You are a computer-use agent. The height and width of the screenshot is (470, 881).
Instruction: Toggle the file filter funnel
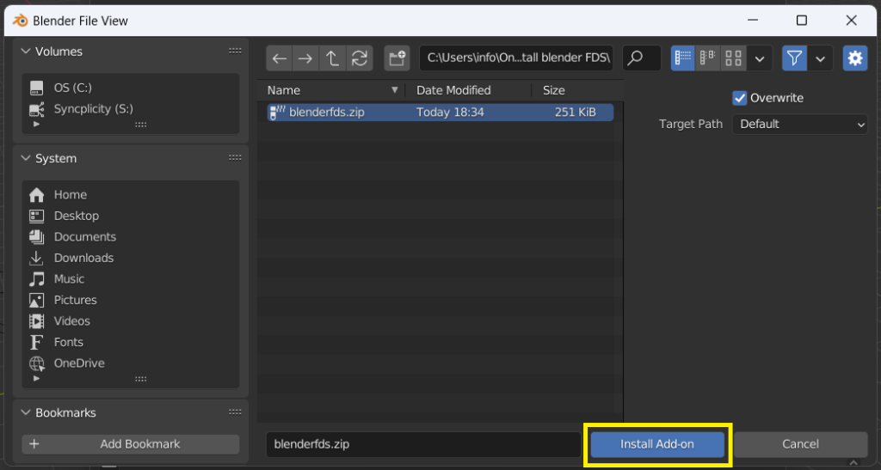[x=794, y=58]
